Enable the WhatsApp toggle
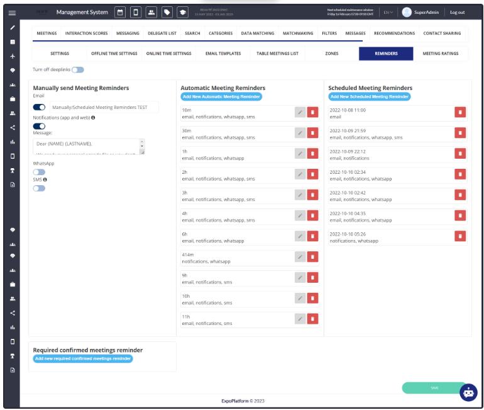Viewport: 484px width, 410px height. 39,172
